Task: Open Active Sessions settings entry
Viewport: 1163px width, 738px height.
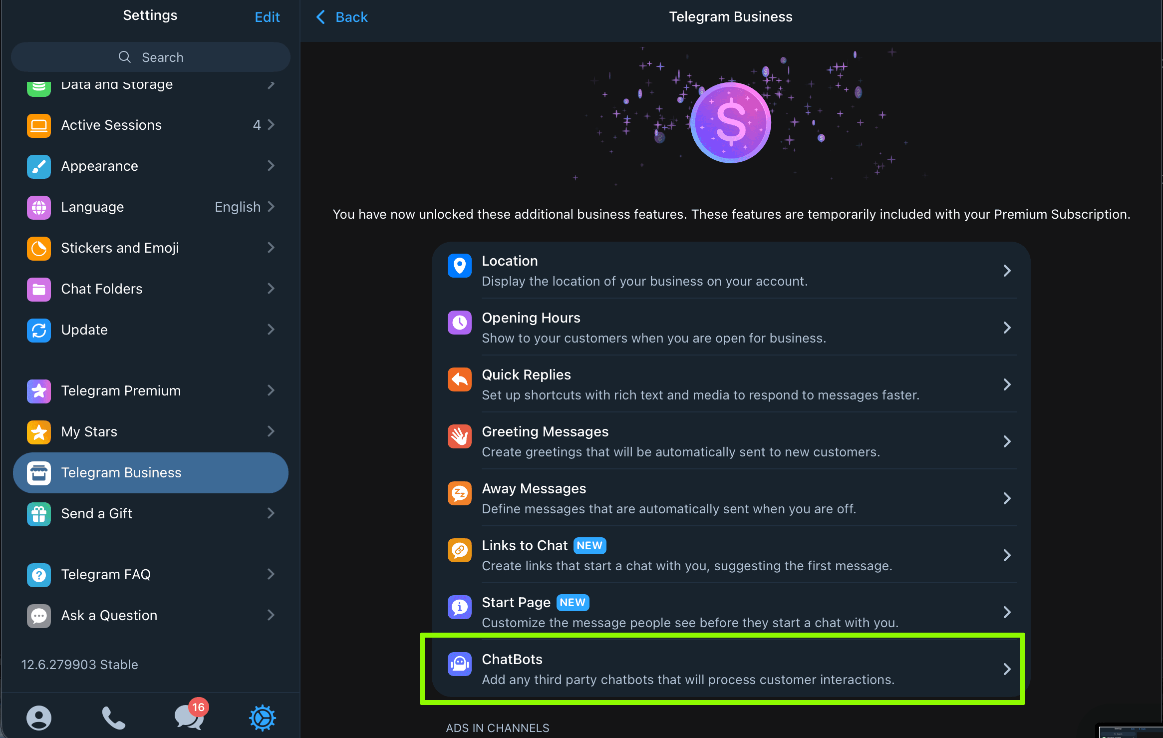Action: [151, 125]
